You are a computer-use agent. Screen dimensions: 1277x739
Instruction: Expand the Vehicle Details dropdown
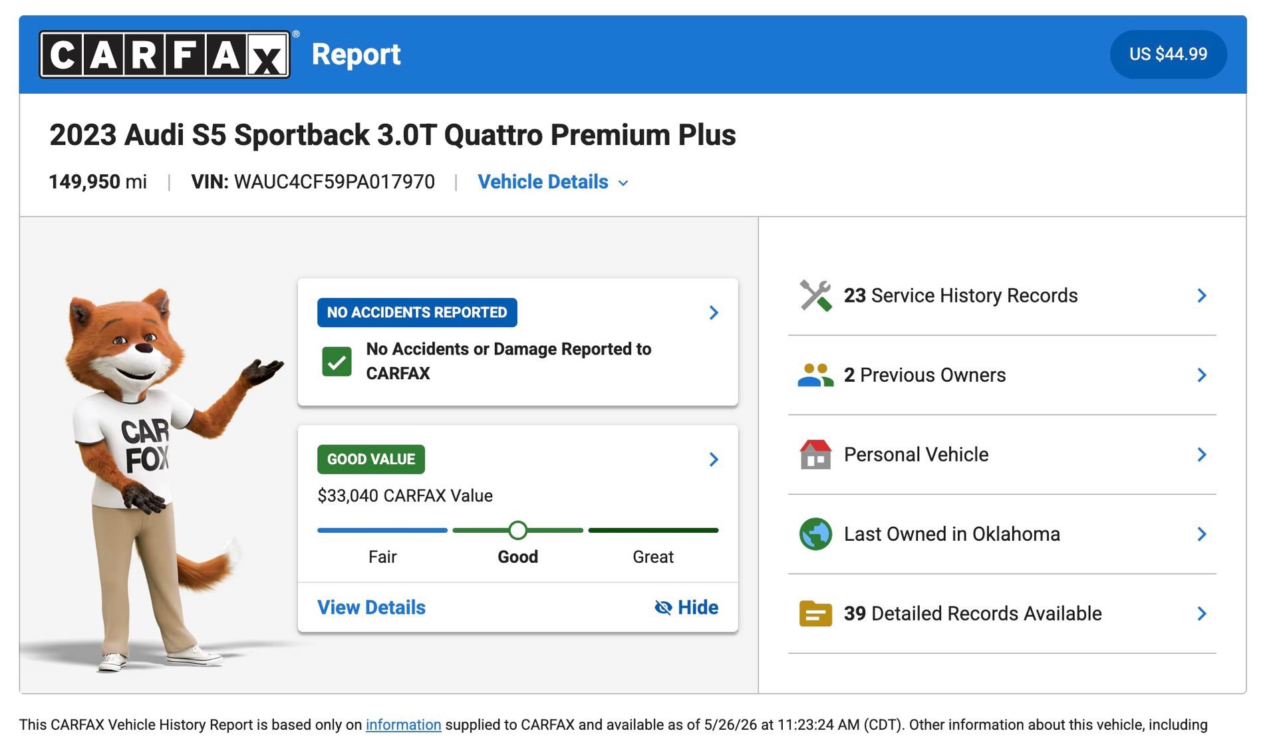coord(553,182)
